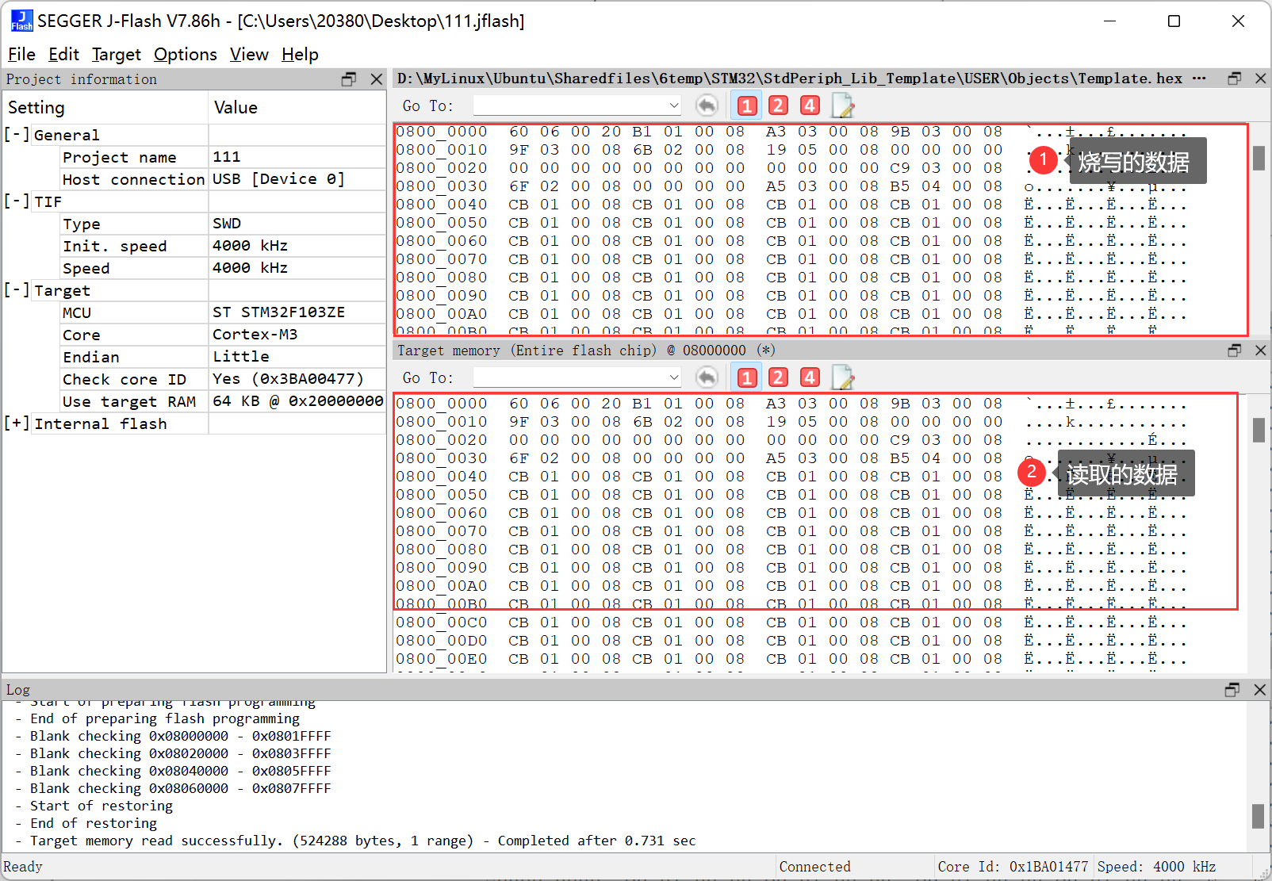Set 2-byte view in Template.hex panel
This screenshot has width=1272, height=881.
pyautogui.click(x=778, y=105)
